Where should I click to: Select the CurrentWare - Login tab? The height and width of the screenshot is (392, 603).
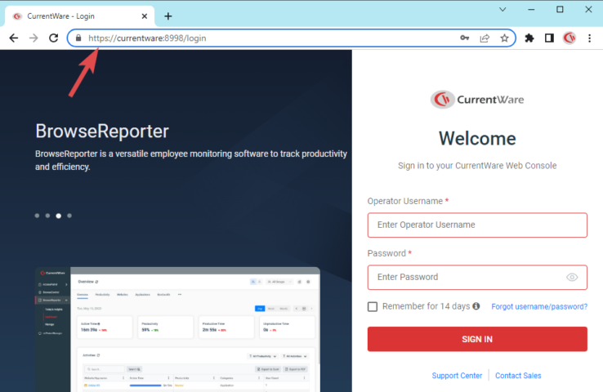coord(79,16)
